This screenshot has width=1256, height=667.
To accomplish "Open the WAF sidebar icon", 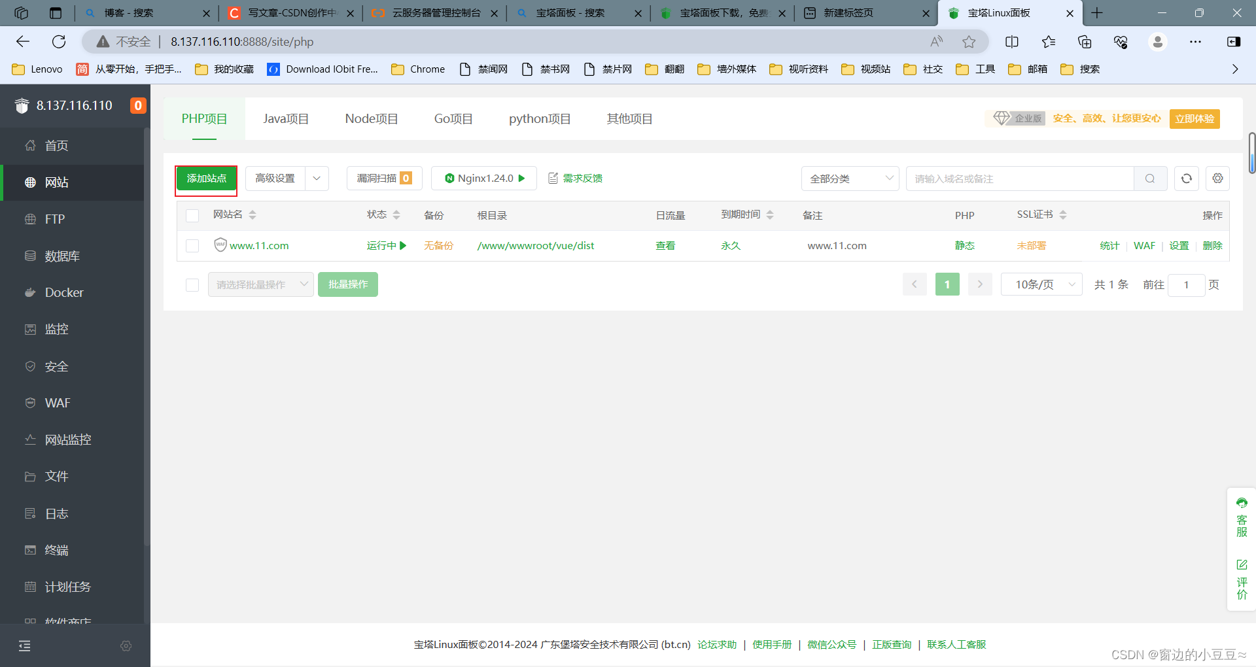I will click(30, 403).
